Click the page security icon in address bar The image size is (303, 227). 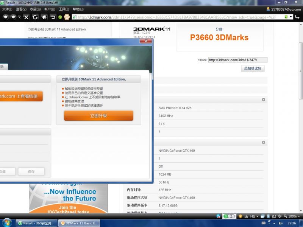[x=74, y=17]
